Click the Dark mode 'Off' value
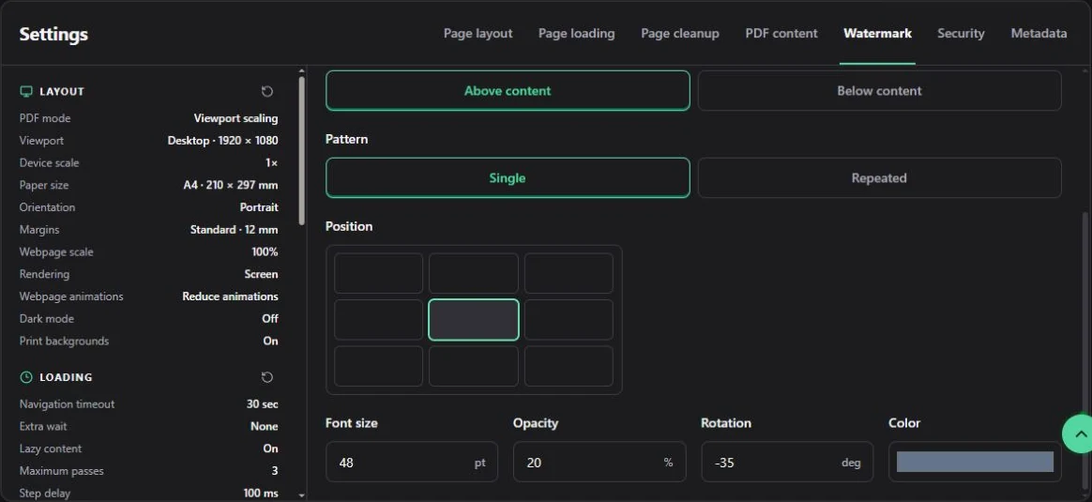Image resolution: width=1092 pixels, height=502 pixels. [x=270, y=319]
